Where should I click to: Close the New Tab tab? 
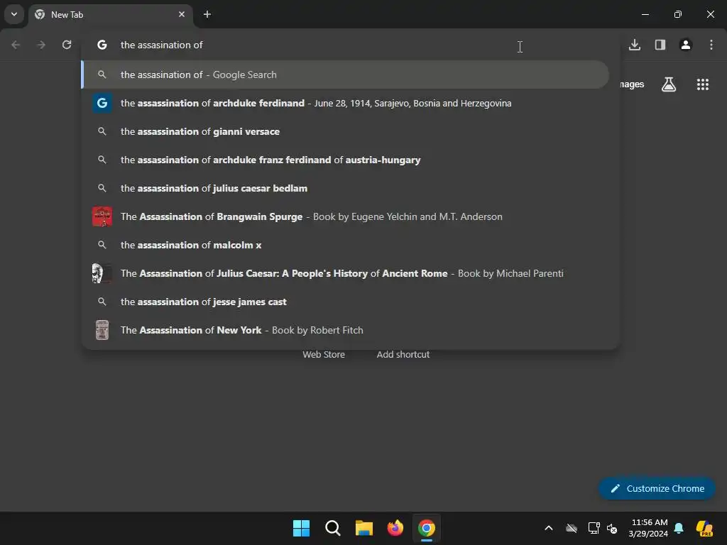click(x=182, y=14)
